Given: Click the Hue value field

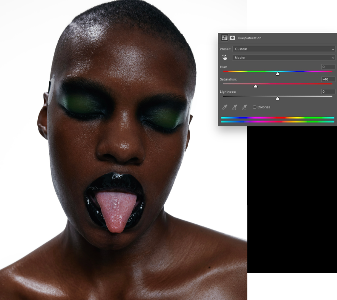Looking at the screenshot, I should (328, 67).
